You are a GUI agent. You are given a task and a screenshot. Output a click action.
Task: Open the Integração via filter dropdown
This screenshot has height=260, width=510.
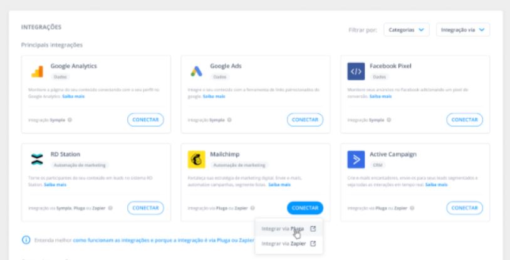(463, 29)
